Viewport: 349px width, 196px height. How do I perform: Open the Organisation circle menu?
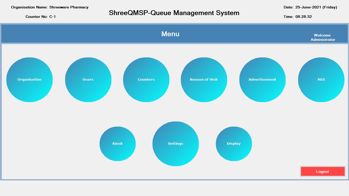coord(29,80)
